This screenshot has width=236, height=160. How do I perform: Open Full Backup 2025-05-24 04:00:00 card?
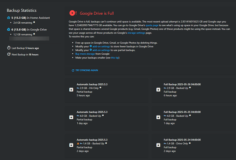[x=194, y=145]
